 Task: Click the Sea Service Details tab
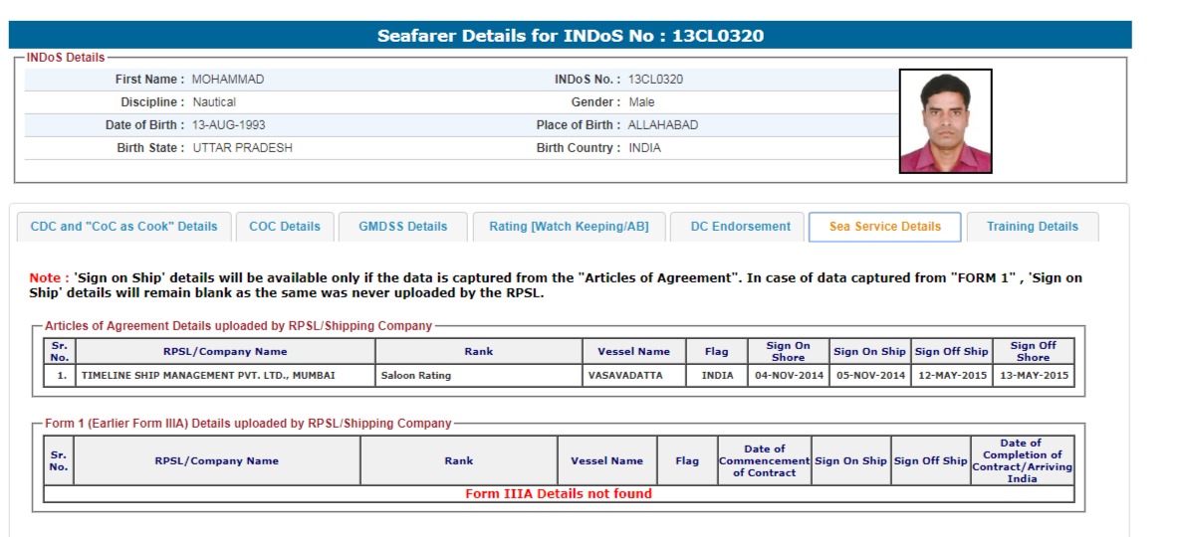[884, 227]
